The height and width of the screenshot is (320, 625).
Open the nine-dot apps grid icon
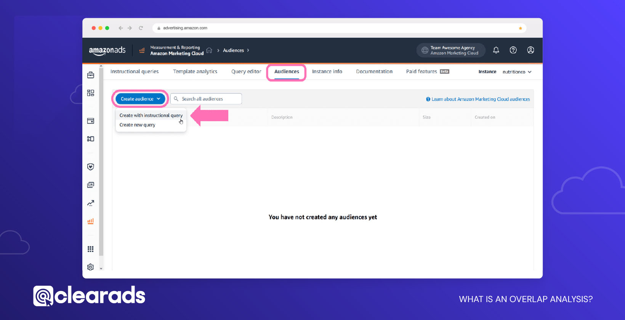pos(90,249)
